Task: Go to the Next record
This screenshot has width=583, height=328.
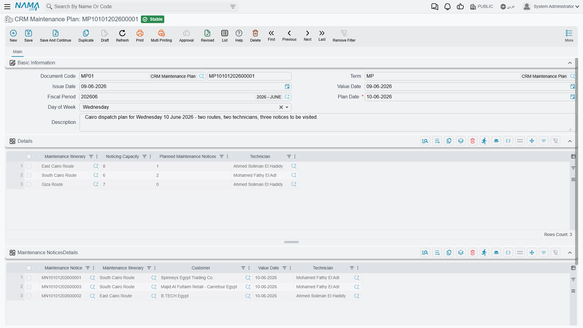Action: (x=308, y=35)
